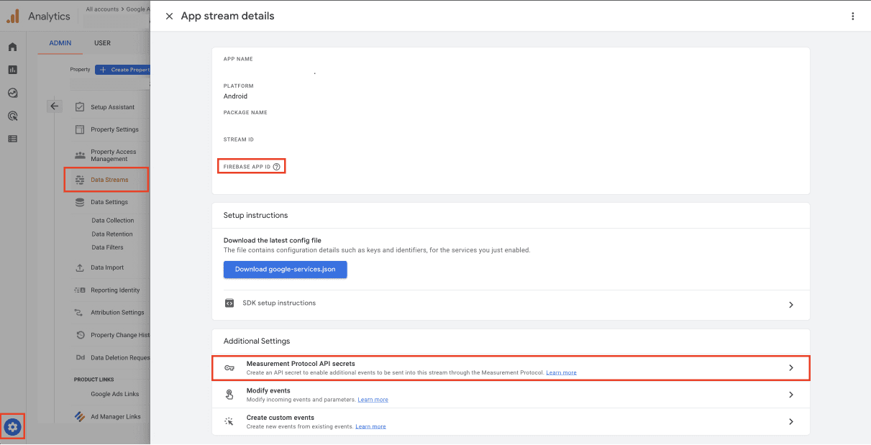Open Explore using the compass icon

point(12,92)
